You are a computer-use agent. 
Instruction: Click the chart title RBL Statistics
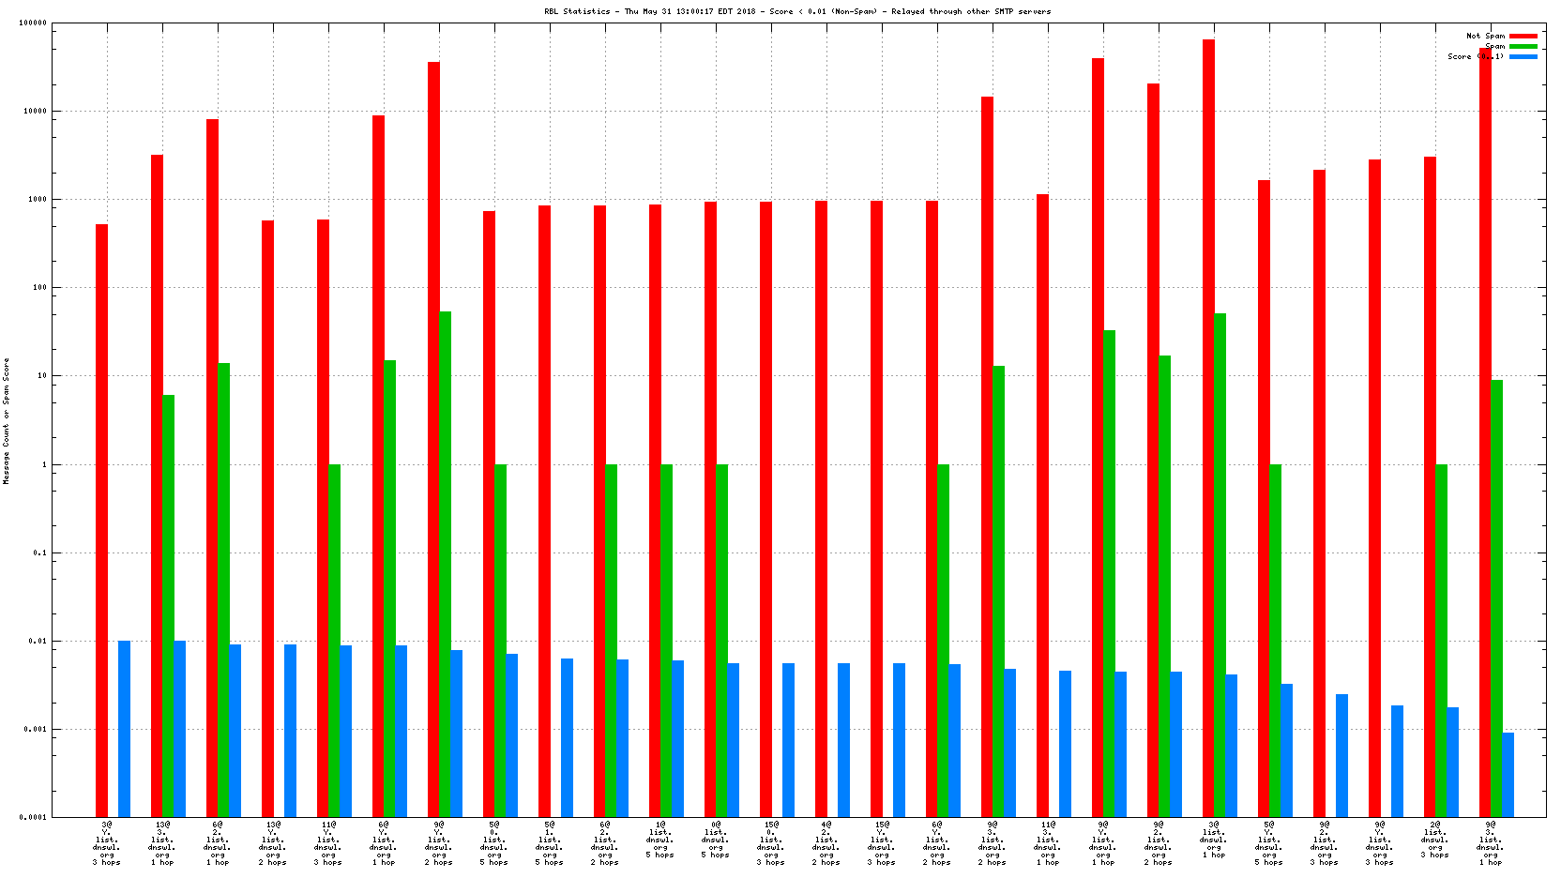pyautogui.click(x=797, y=11)
